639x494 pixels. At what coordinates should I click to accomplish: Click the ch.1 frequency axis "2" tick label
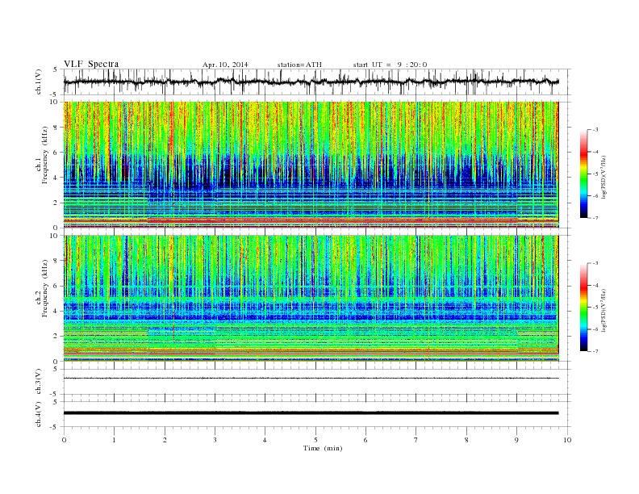56,203
